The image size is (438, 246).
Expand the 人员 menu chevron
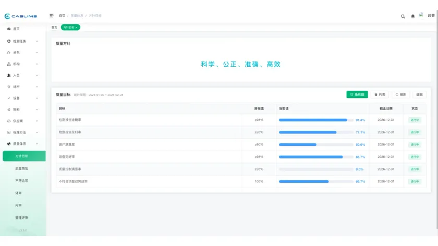37,76
